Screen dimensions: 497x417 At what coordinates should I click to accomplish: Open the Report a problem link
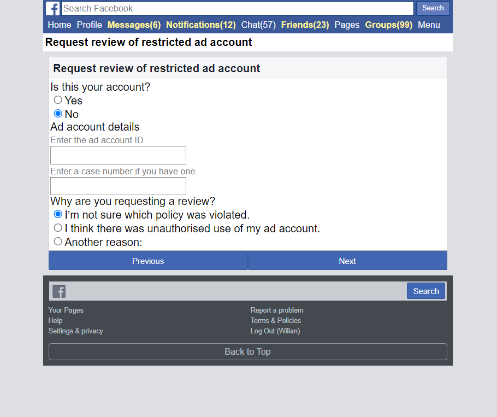(277, 310)
